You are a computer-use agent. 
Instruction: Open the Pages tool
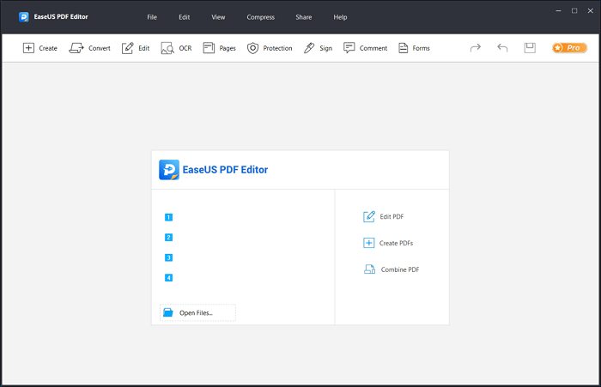219,48
